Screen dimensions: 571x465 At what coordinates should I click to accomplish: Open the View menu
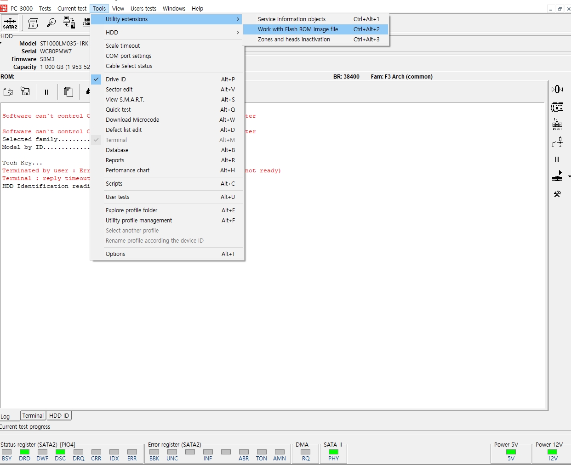click(118, 9)
